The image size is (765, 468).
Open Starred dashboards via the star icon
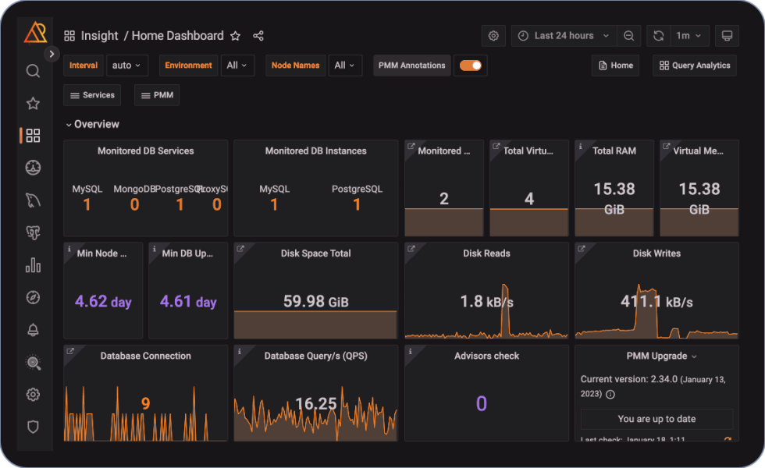pos(33,103)
